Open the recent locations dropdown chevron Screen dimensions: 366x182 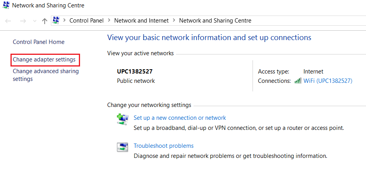[35, 21]
